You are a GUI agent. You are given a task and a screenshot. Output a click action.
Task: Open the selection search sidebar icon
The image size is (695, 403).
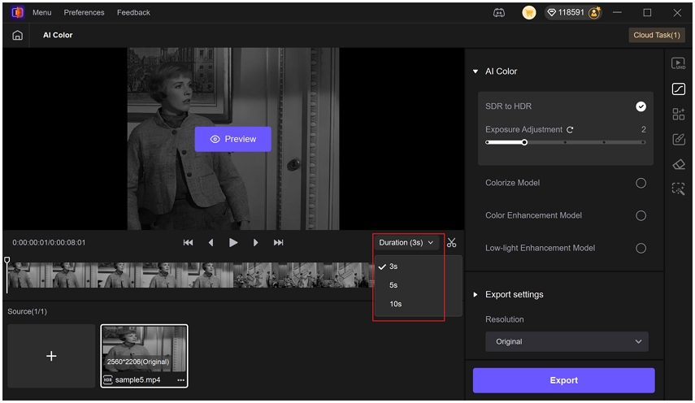pos(678,189)
